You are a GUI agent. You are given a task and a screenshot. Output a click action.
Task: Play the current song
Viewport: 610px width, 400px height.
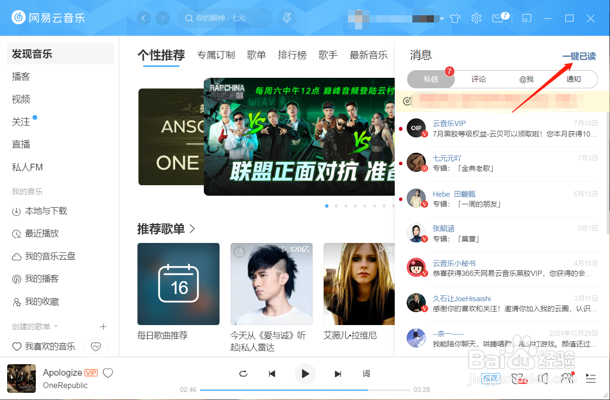click(305, 374)
